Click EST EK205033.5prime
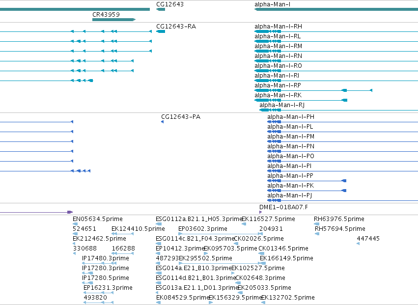 (264, 288)
